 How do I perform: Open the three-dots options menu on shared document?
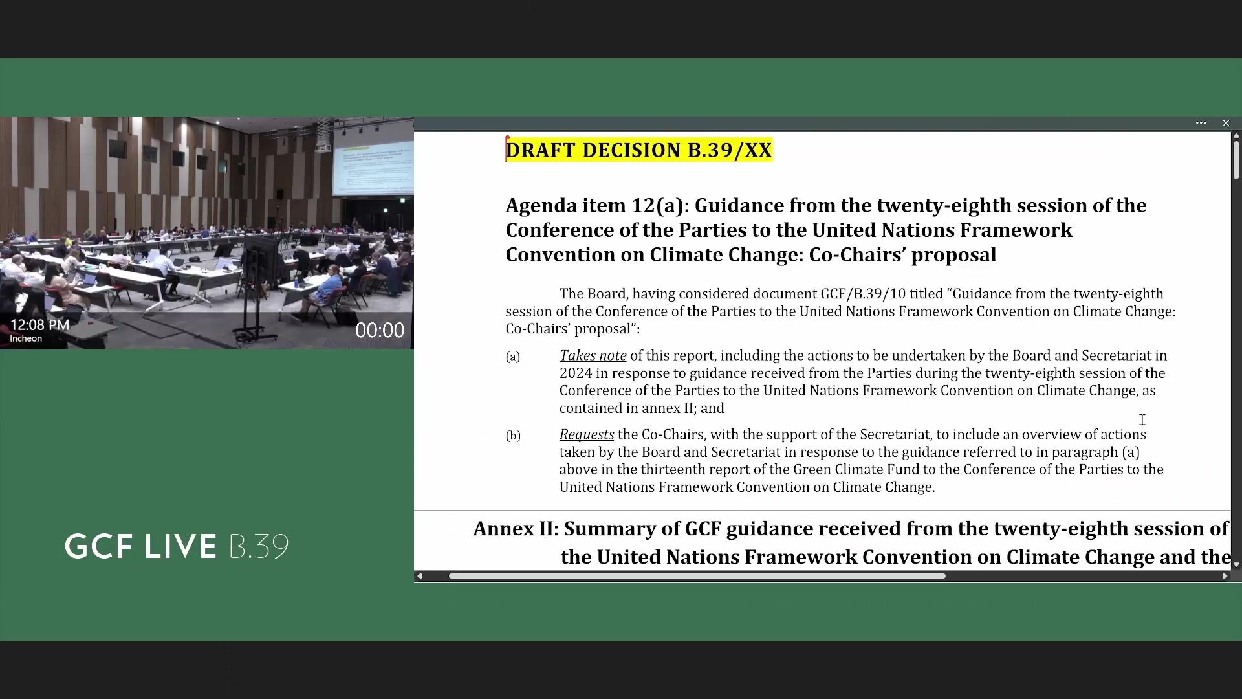click(1201, 123)
